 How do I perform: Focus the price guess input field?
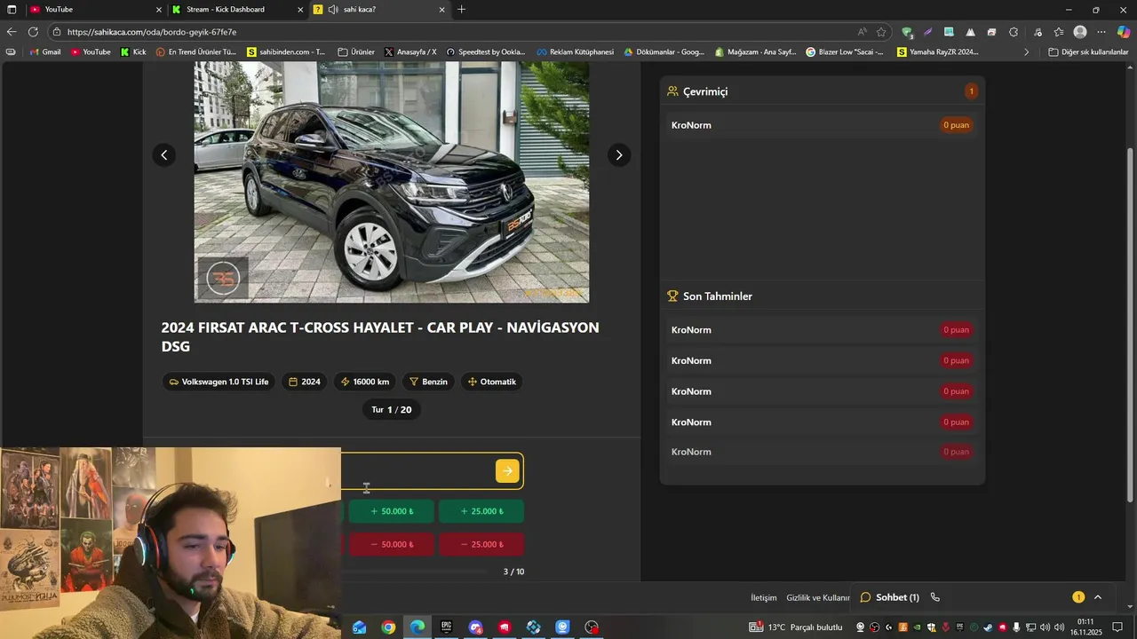pyautogui.click(x=417, y=471)
